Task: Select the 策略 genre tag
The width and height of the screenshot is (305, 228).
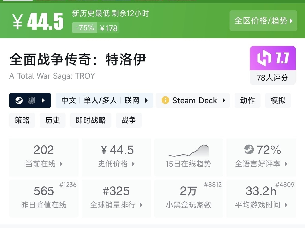Action: [x=22, y=120]
